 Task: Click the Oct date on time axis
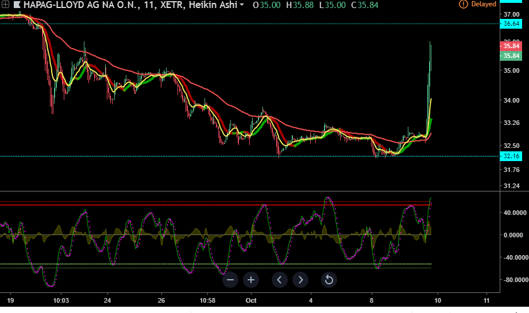point(250,300)
